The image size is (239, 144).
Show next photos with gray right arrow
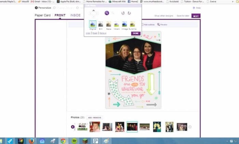point(190,127)
